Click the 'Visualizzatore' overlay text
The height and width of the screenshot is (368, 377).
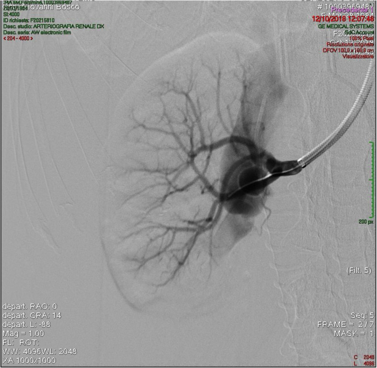pyautogui.click(x=358, y=57)
